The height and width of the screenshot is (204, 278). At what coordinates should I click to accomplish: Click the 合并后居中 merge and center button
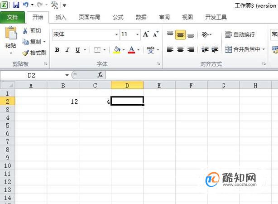242,49
